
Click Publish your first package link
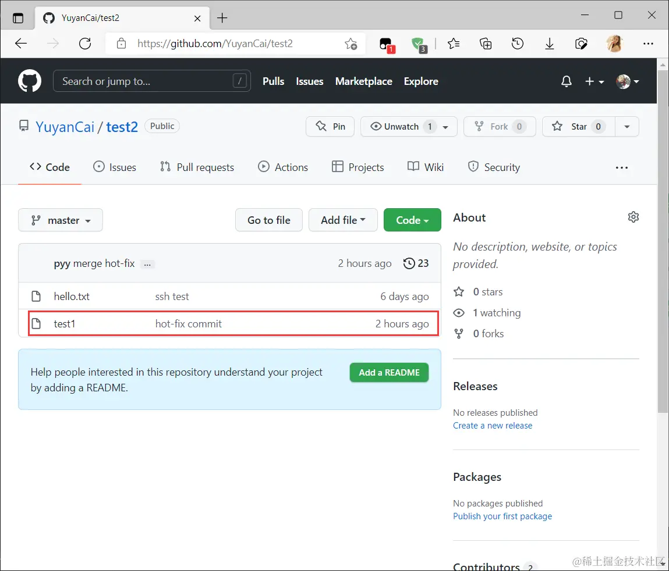click(x=502, y=516)
